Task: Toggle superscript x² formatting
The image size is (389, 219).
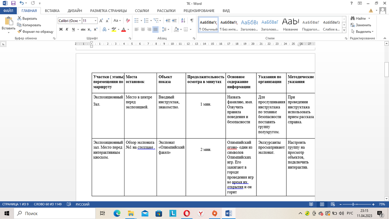Action: click(95, 29)
